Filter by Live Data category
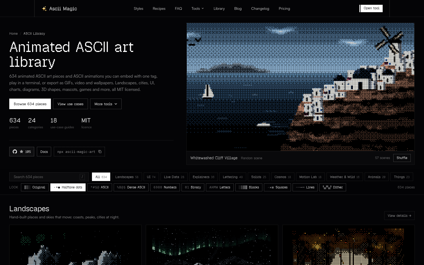 pos(174,177)
